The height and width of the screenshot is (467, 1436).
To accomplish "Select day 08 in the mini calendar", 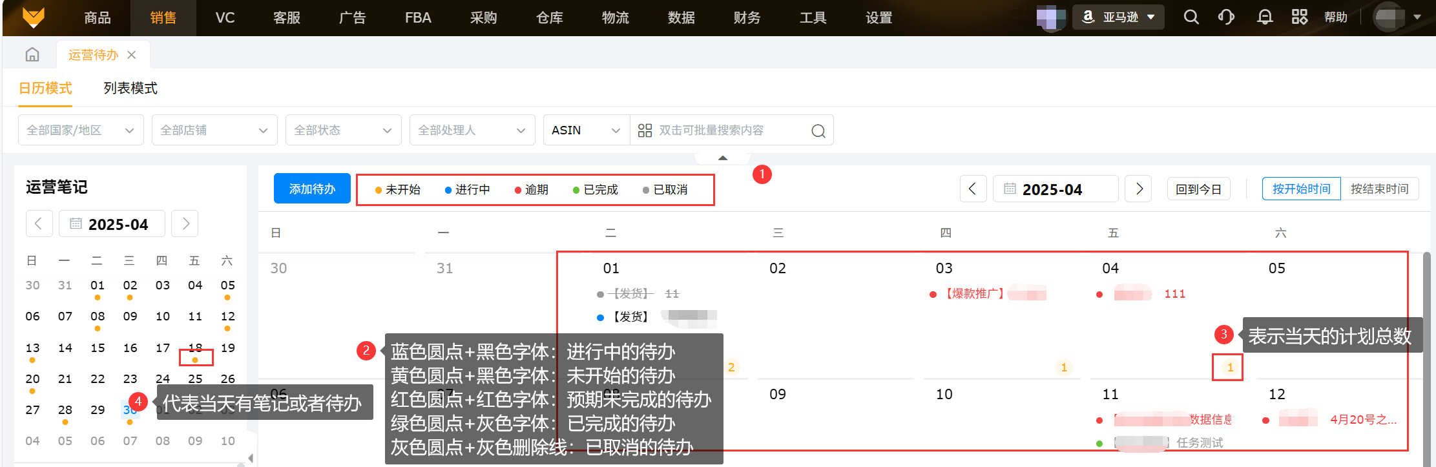I will pyautogui.click(x=98, y=317).
